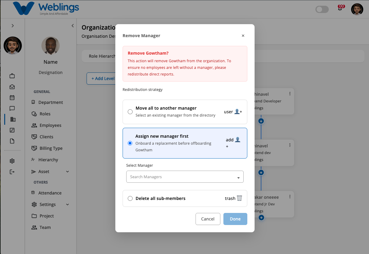The image size is (369, 254).
Task: Open the mail envelope icon in the left rail
Action: [x=12, y=87]
